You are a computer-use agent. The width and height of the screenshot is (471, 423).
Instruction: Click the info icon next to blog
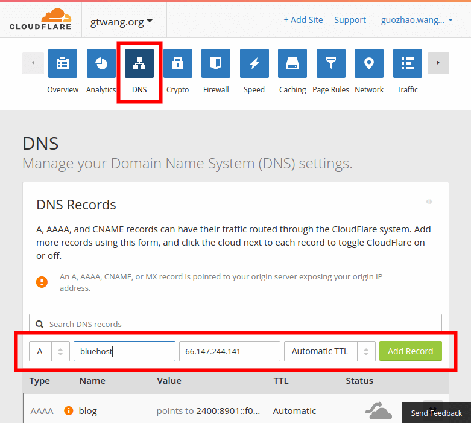(x=69, y=410)
